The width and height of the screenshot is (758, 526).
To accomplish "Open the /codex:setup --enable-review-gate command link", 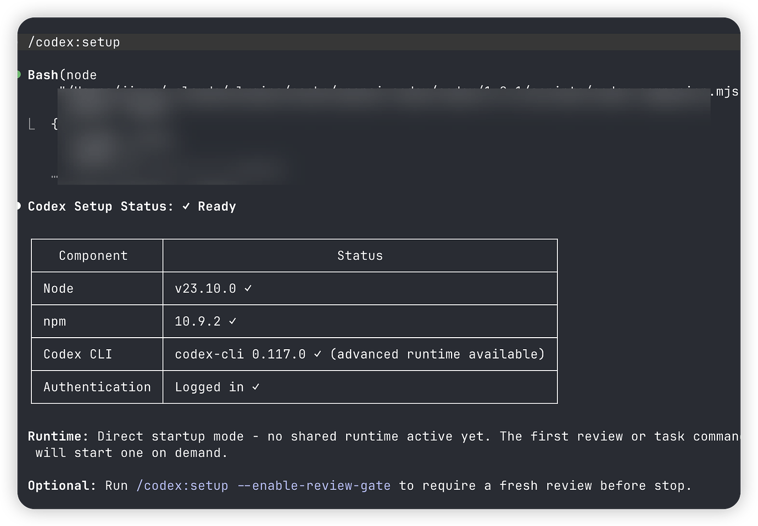I will 264,486.
